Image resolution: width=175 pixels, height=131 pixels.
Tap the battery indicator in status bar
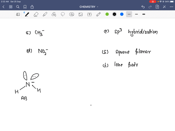(172, 1)
